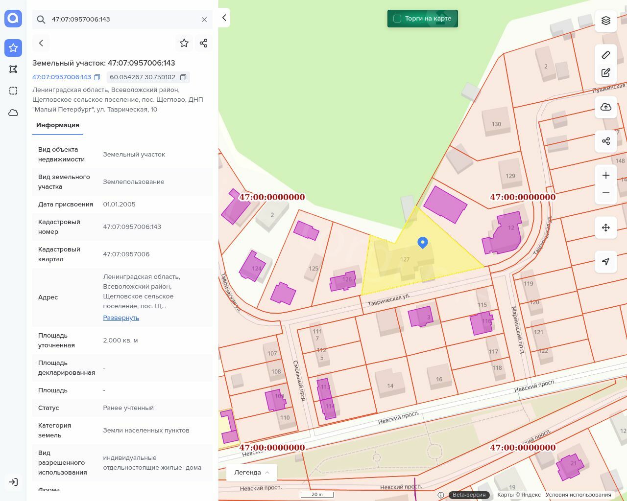The image size is (627, 501).
Task: Expand the Легенда panel
Action: pos(252,473)
